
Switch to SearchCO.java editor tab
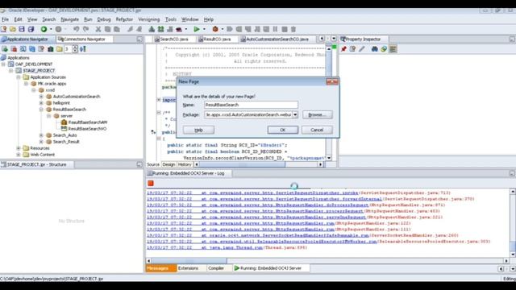pos(174,39)
